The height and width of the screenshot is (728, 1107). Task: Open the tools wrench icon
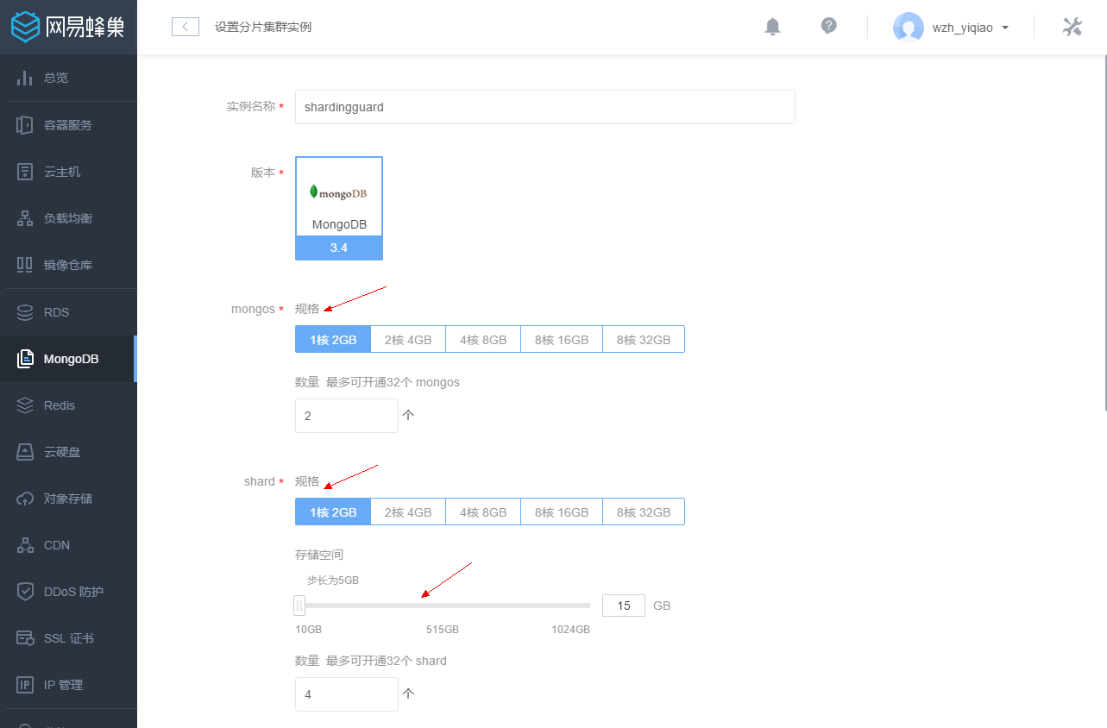1072,27
